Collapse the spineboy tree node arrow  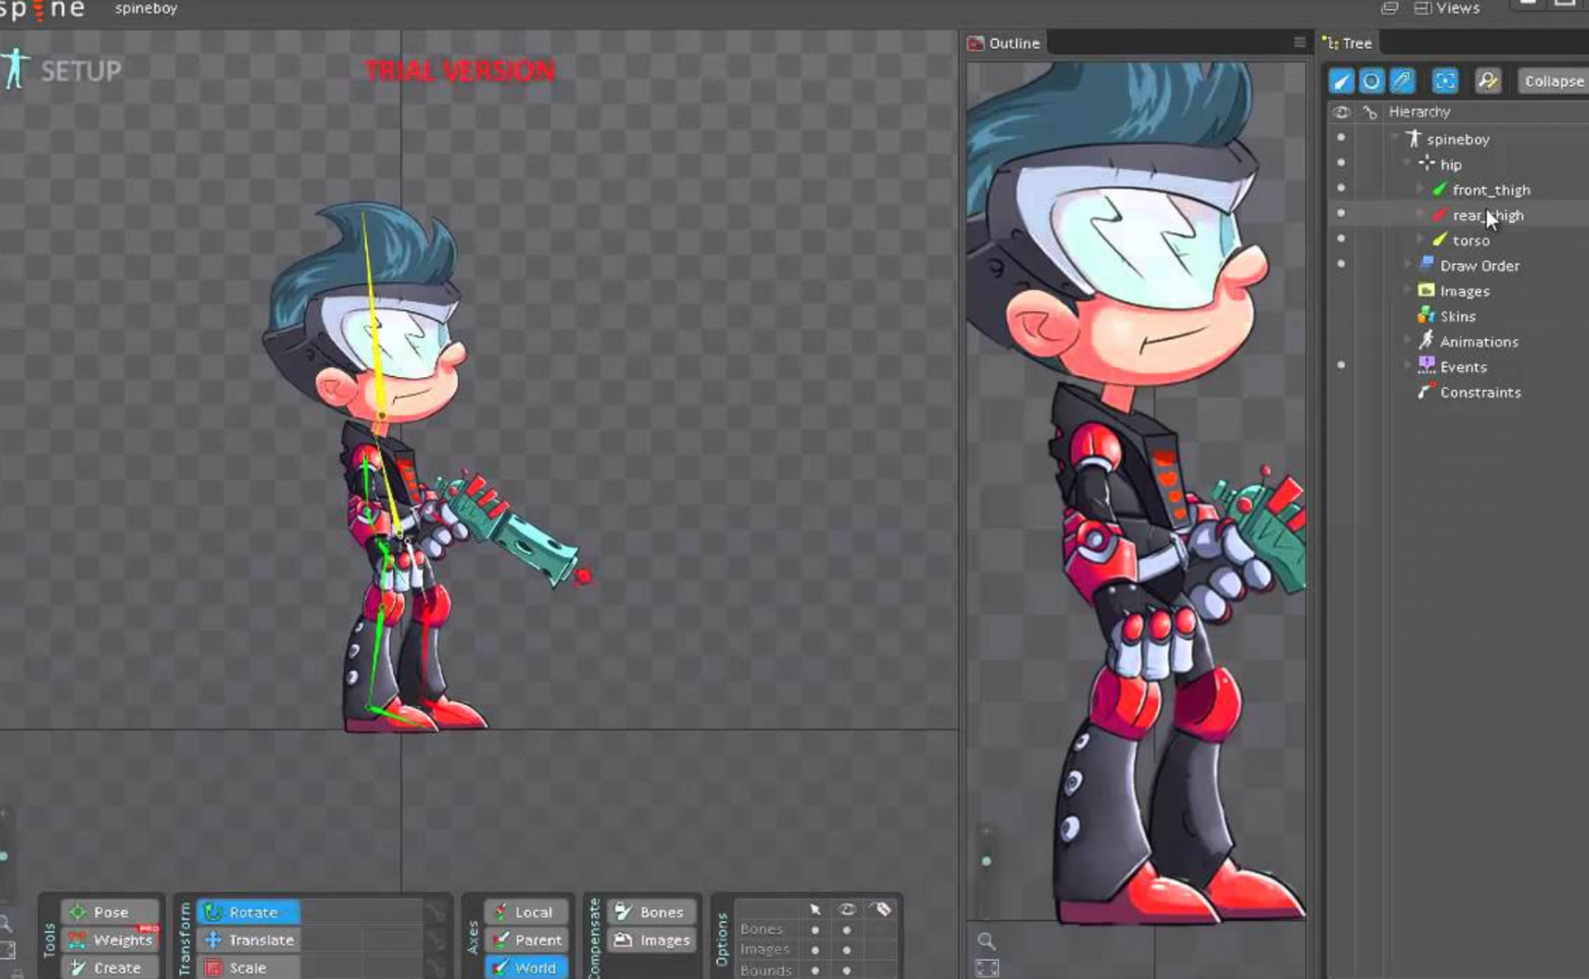point(1395,138)
